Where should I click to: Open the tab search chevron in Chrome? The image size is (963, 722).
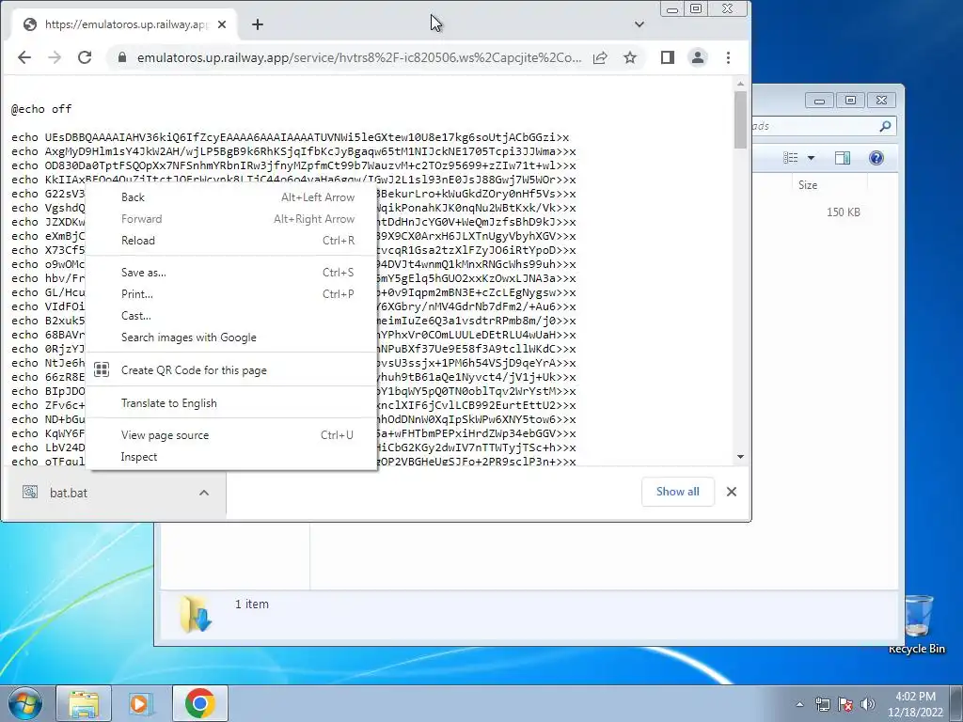(639, 24)
